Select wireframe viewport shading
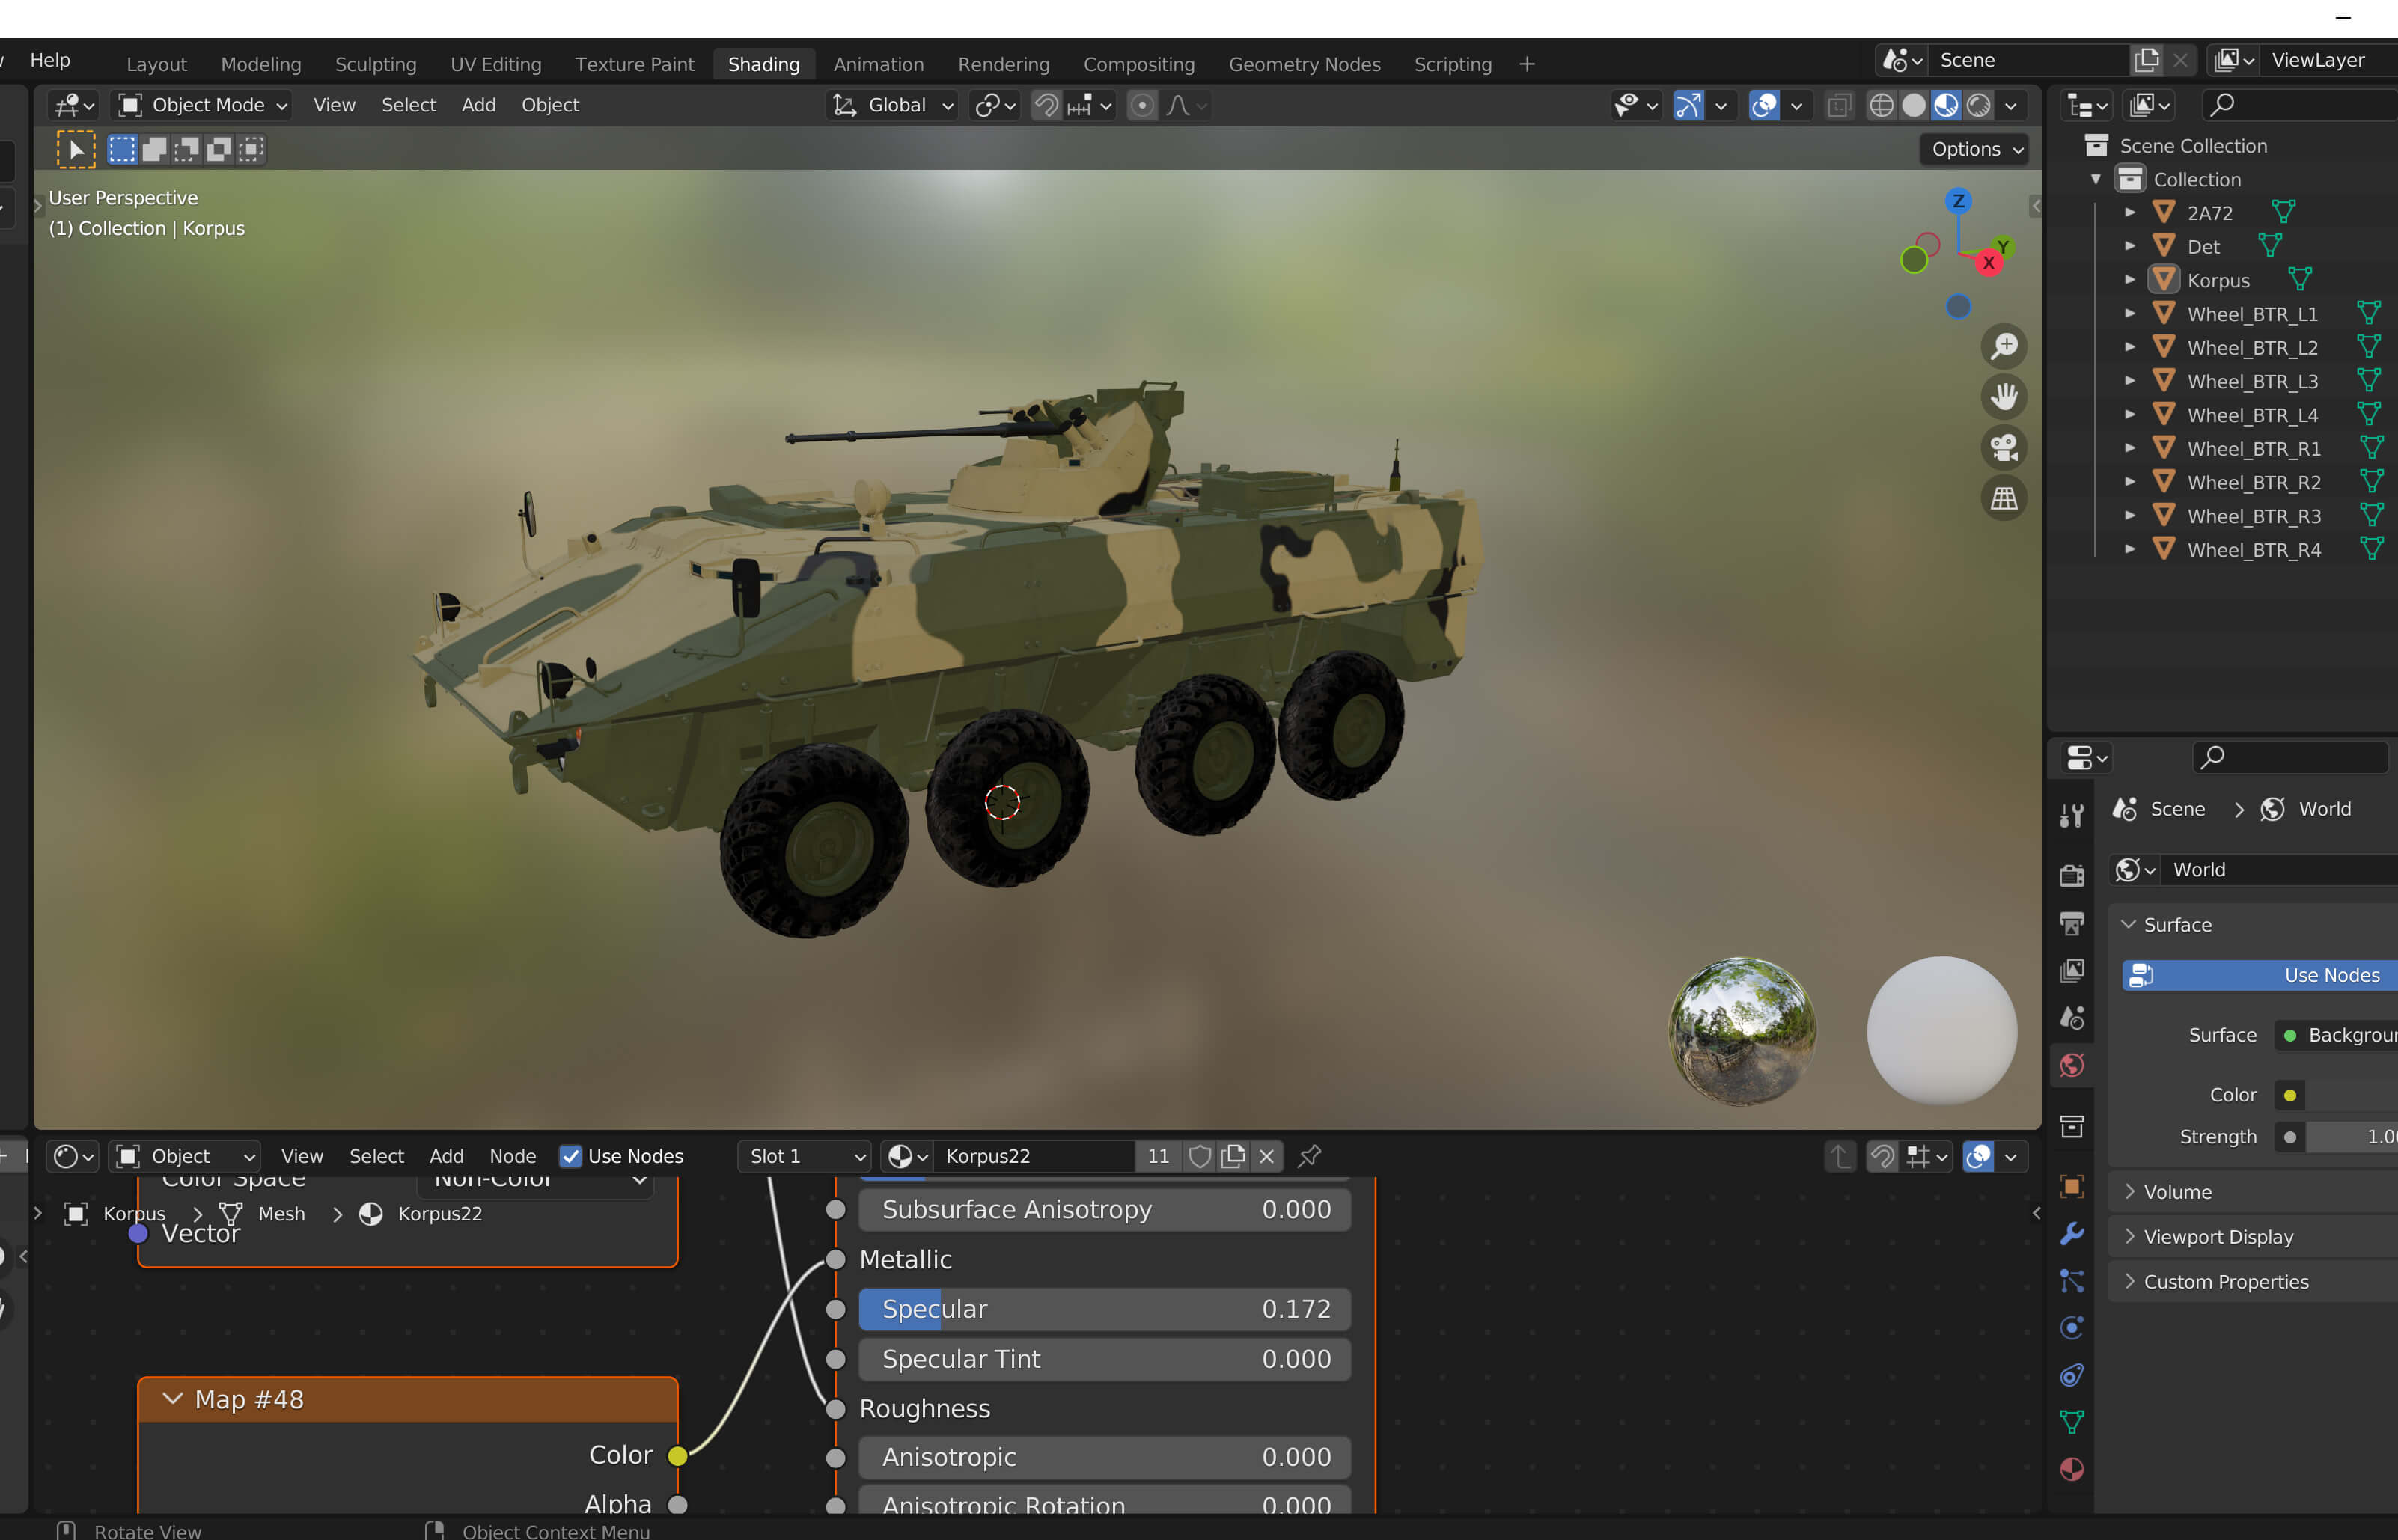Screen dimensions: 2398x1540 [1881, 105]
